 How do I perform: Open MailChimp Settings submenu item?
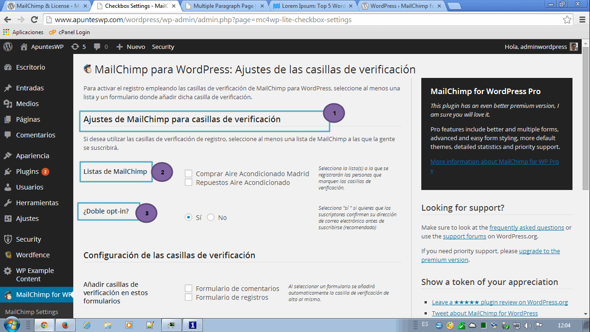point(31,312)
